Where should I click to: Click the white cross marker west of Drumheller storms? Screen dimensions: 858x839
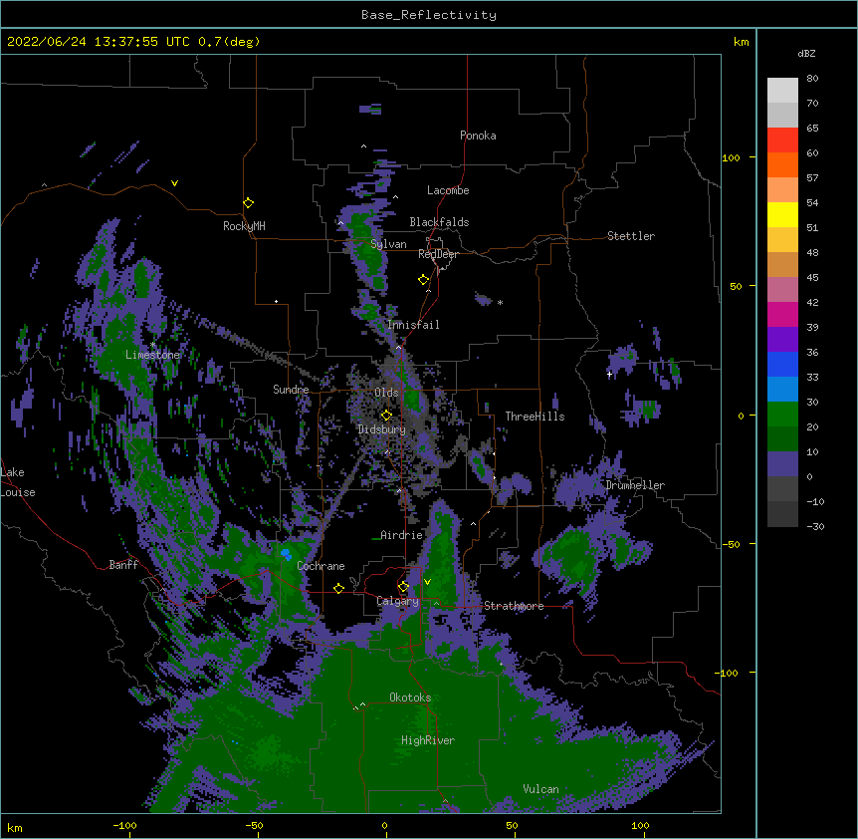pos(609,374)
